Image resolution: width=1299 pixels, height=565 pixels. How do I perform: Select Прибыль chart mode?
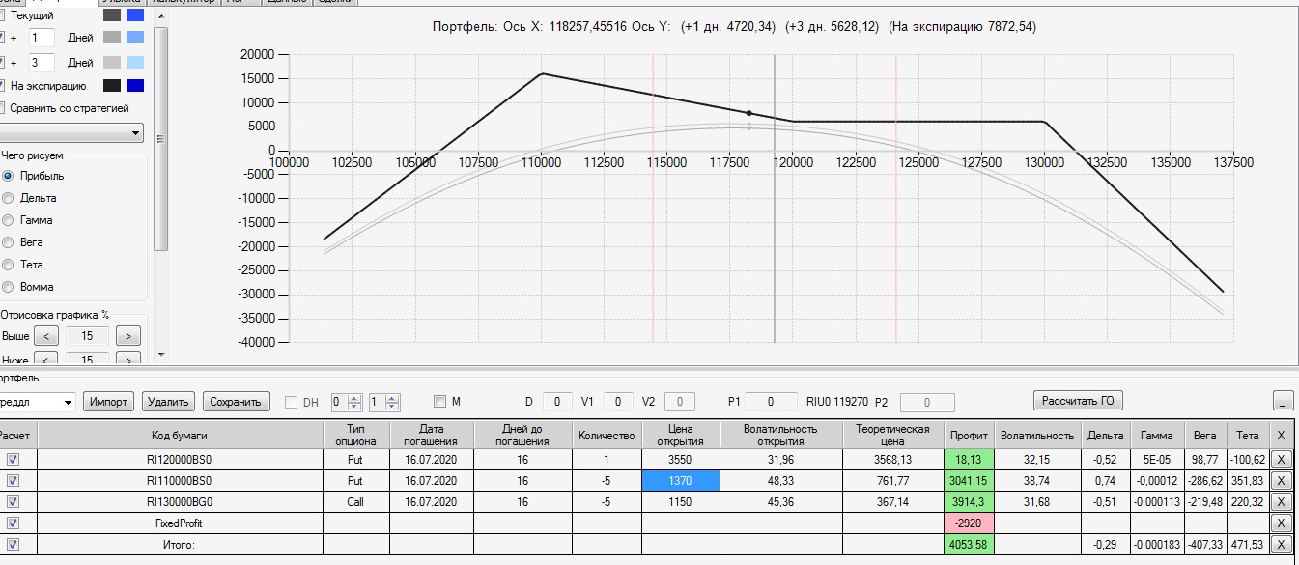point(9,176)
